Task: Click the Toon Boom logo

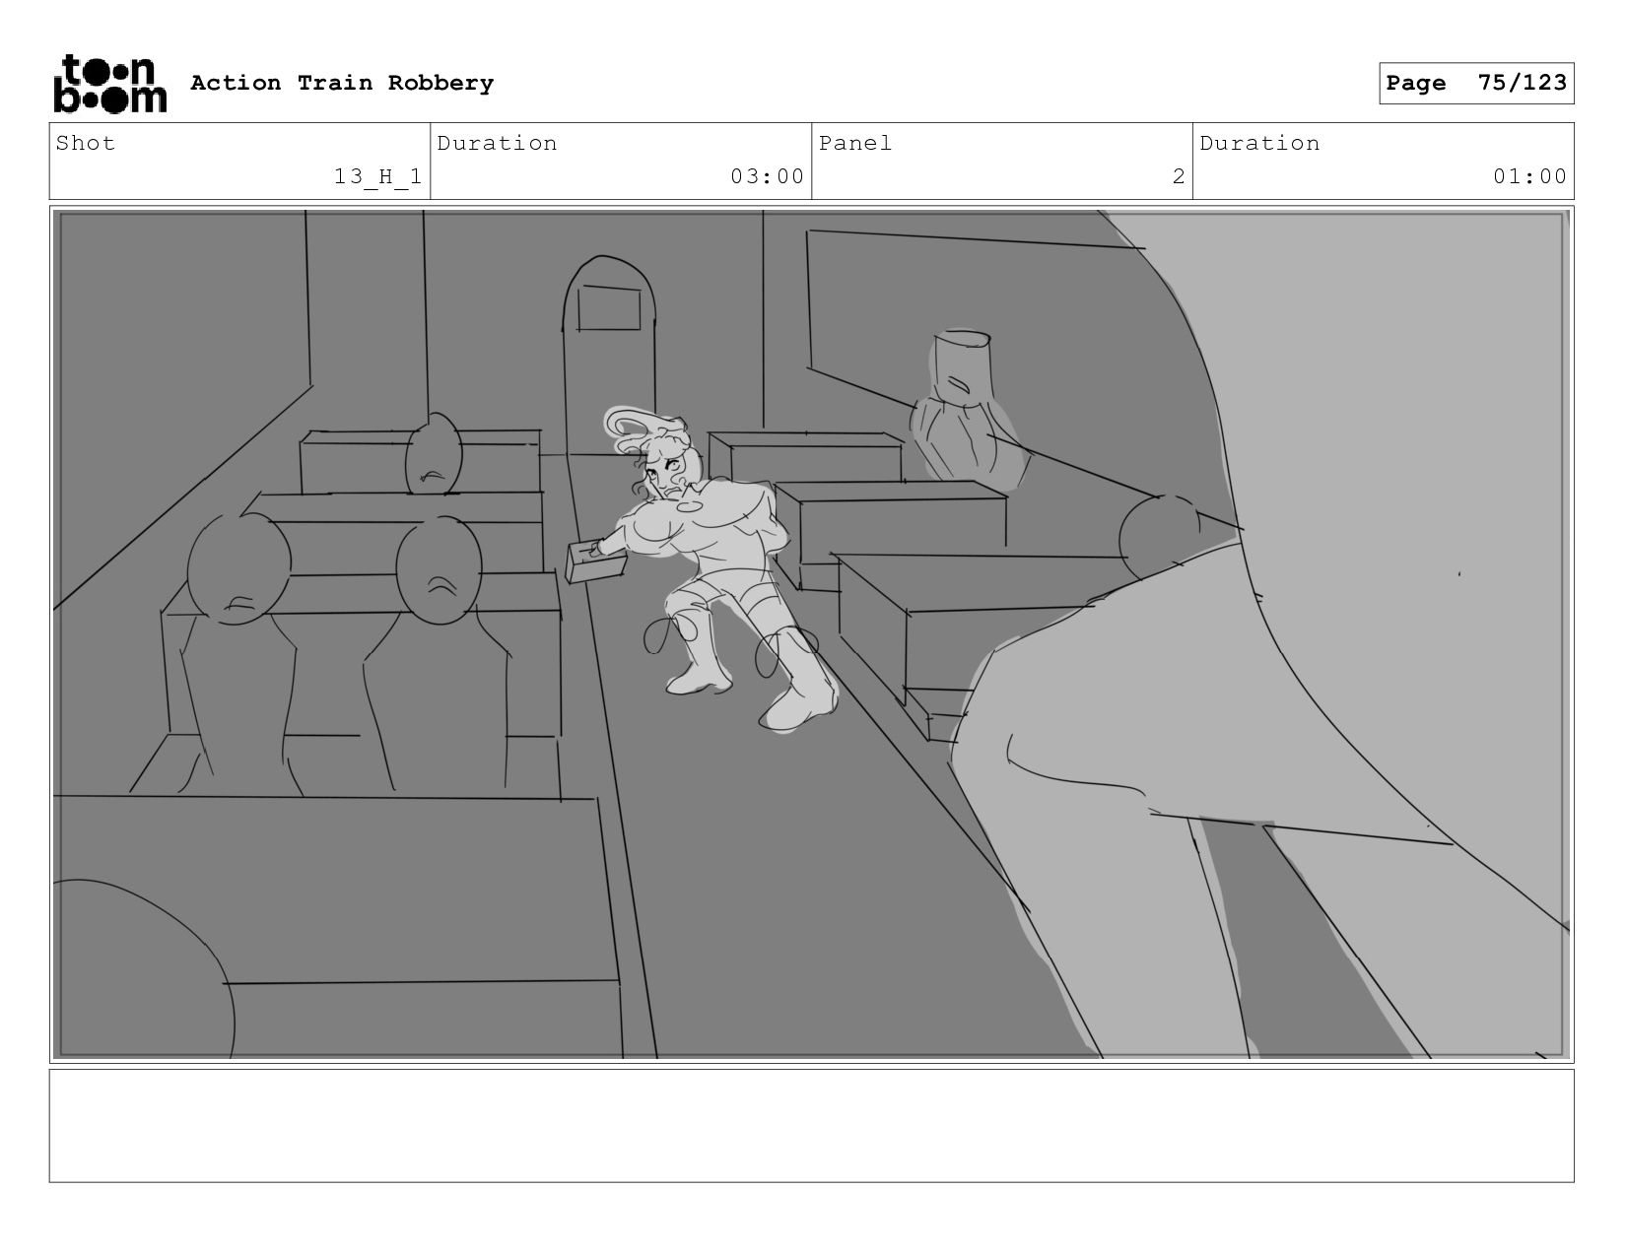Action: (x=109, y=84)
